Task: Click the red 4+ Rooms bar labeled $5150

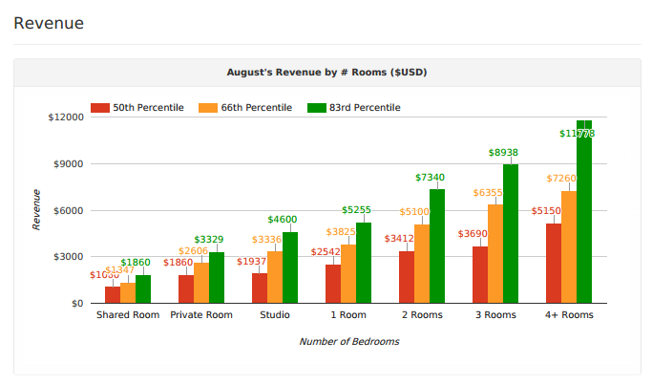Action: (x=554, y=263)
